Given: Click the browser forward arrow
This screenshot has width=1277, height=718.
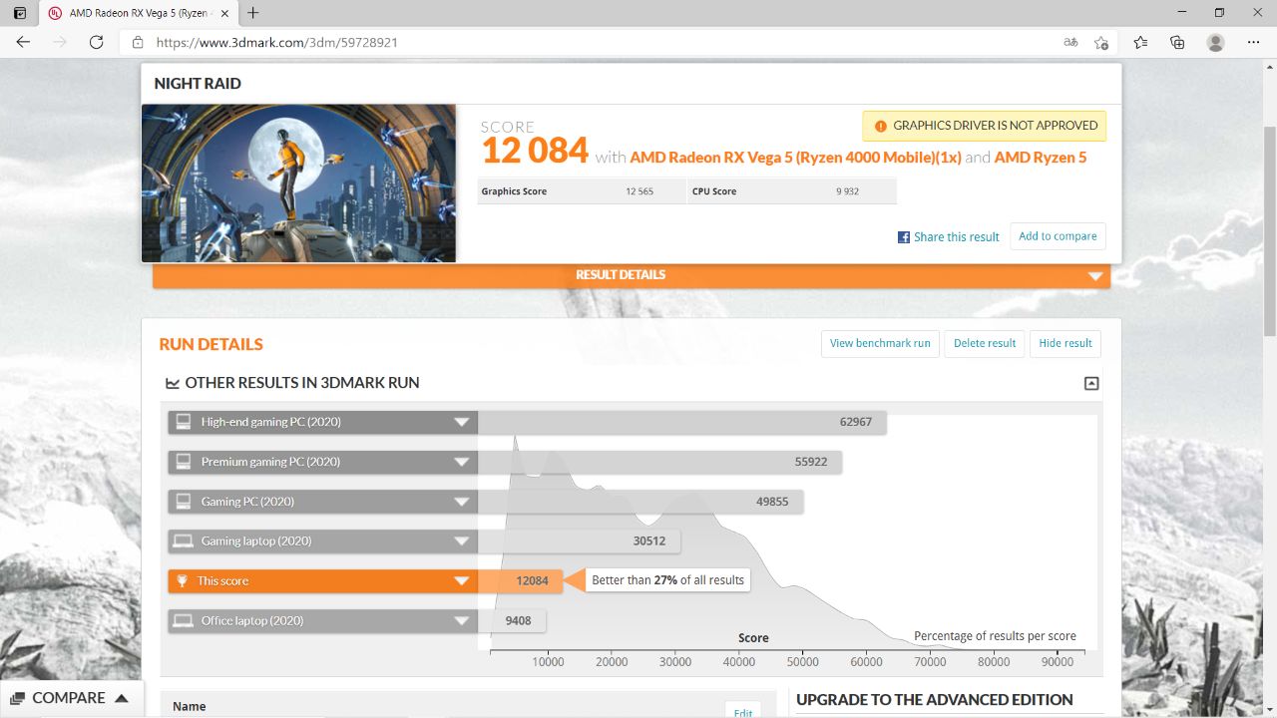Looking at the screenshot, I should [60, 42].
